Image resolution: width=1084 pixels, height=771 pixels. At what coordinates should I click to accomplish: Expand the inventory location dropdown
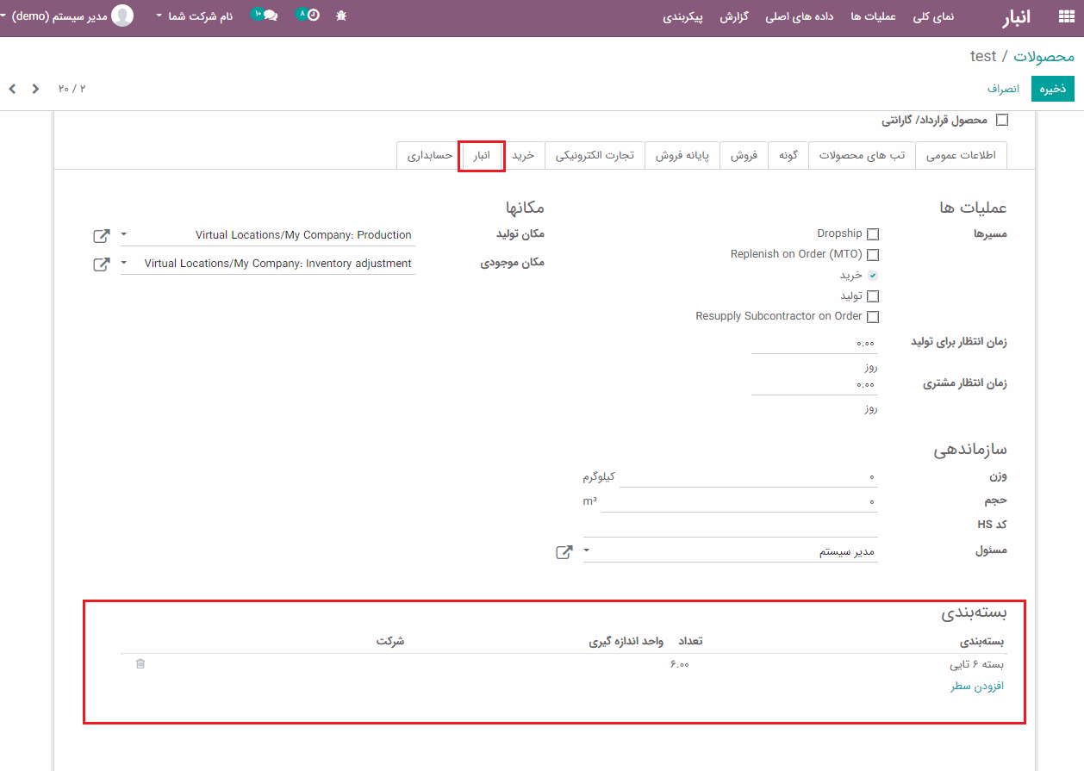[124, 264]
